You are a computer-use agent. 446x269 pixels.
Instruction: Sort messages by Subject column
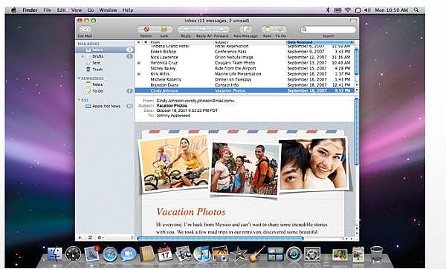click(x=250, y=42)
